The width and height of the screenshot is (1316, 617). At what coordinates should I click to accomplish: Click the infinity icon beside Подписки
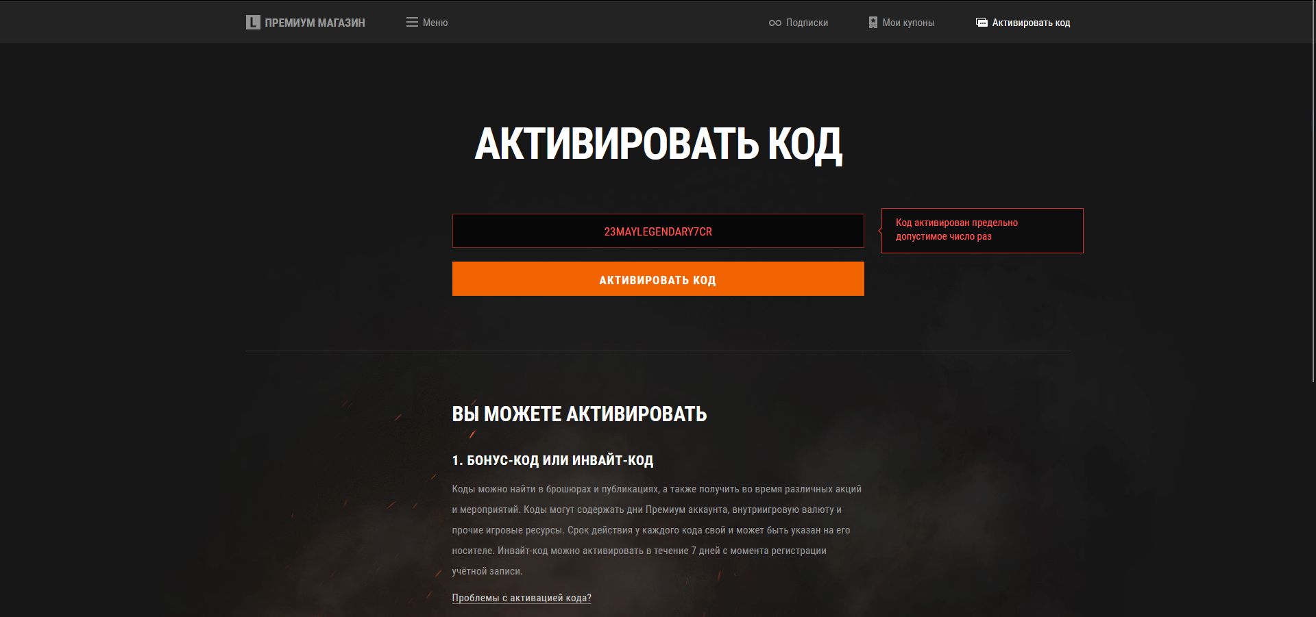[775, 23]
